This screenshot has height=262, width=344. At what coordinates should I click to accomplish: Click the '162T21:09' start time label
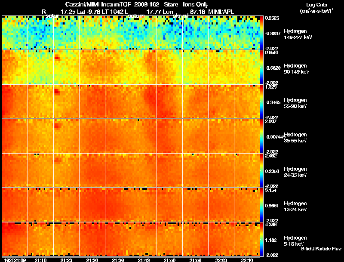pyautogui.click(x=15, y=260)
